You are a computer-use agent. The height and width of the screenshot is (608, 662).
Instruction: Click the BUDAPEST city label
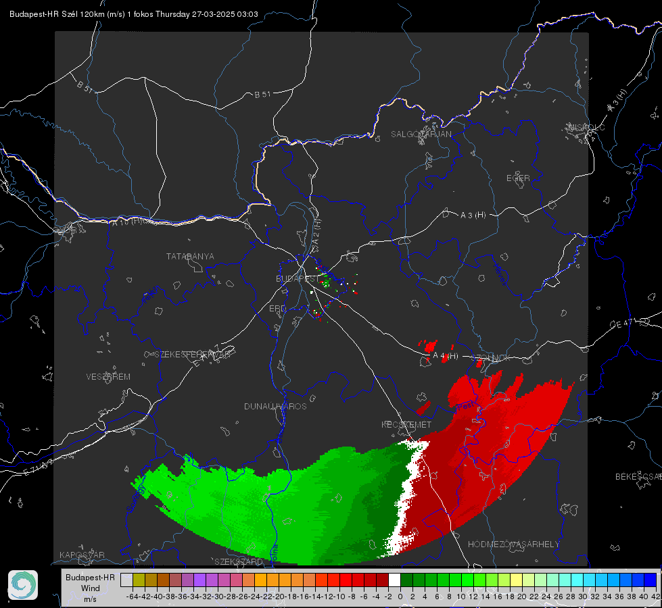click(x=298, y=279)
